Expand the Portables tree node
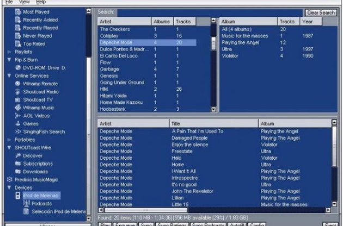The image size is (343, 226). tap(9, 140)
